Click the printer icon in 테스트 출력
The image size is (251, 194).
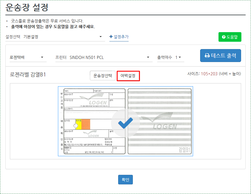tap(207, 55)
